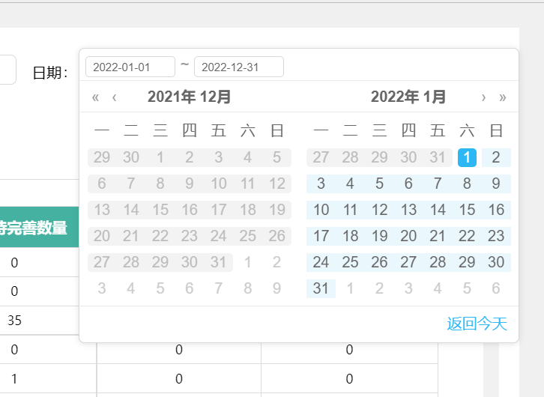Select grayed November 29 in left calendar

[102, 157]
